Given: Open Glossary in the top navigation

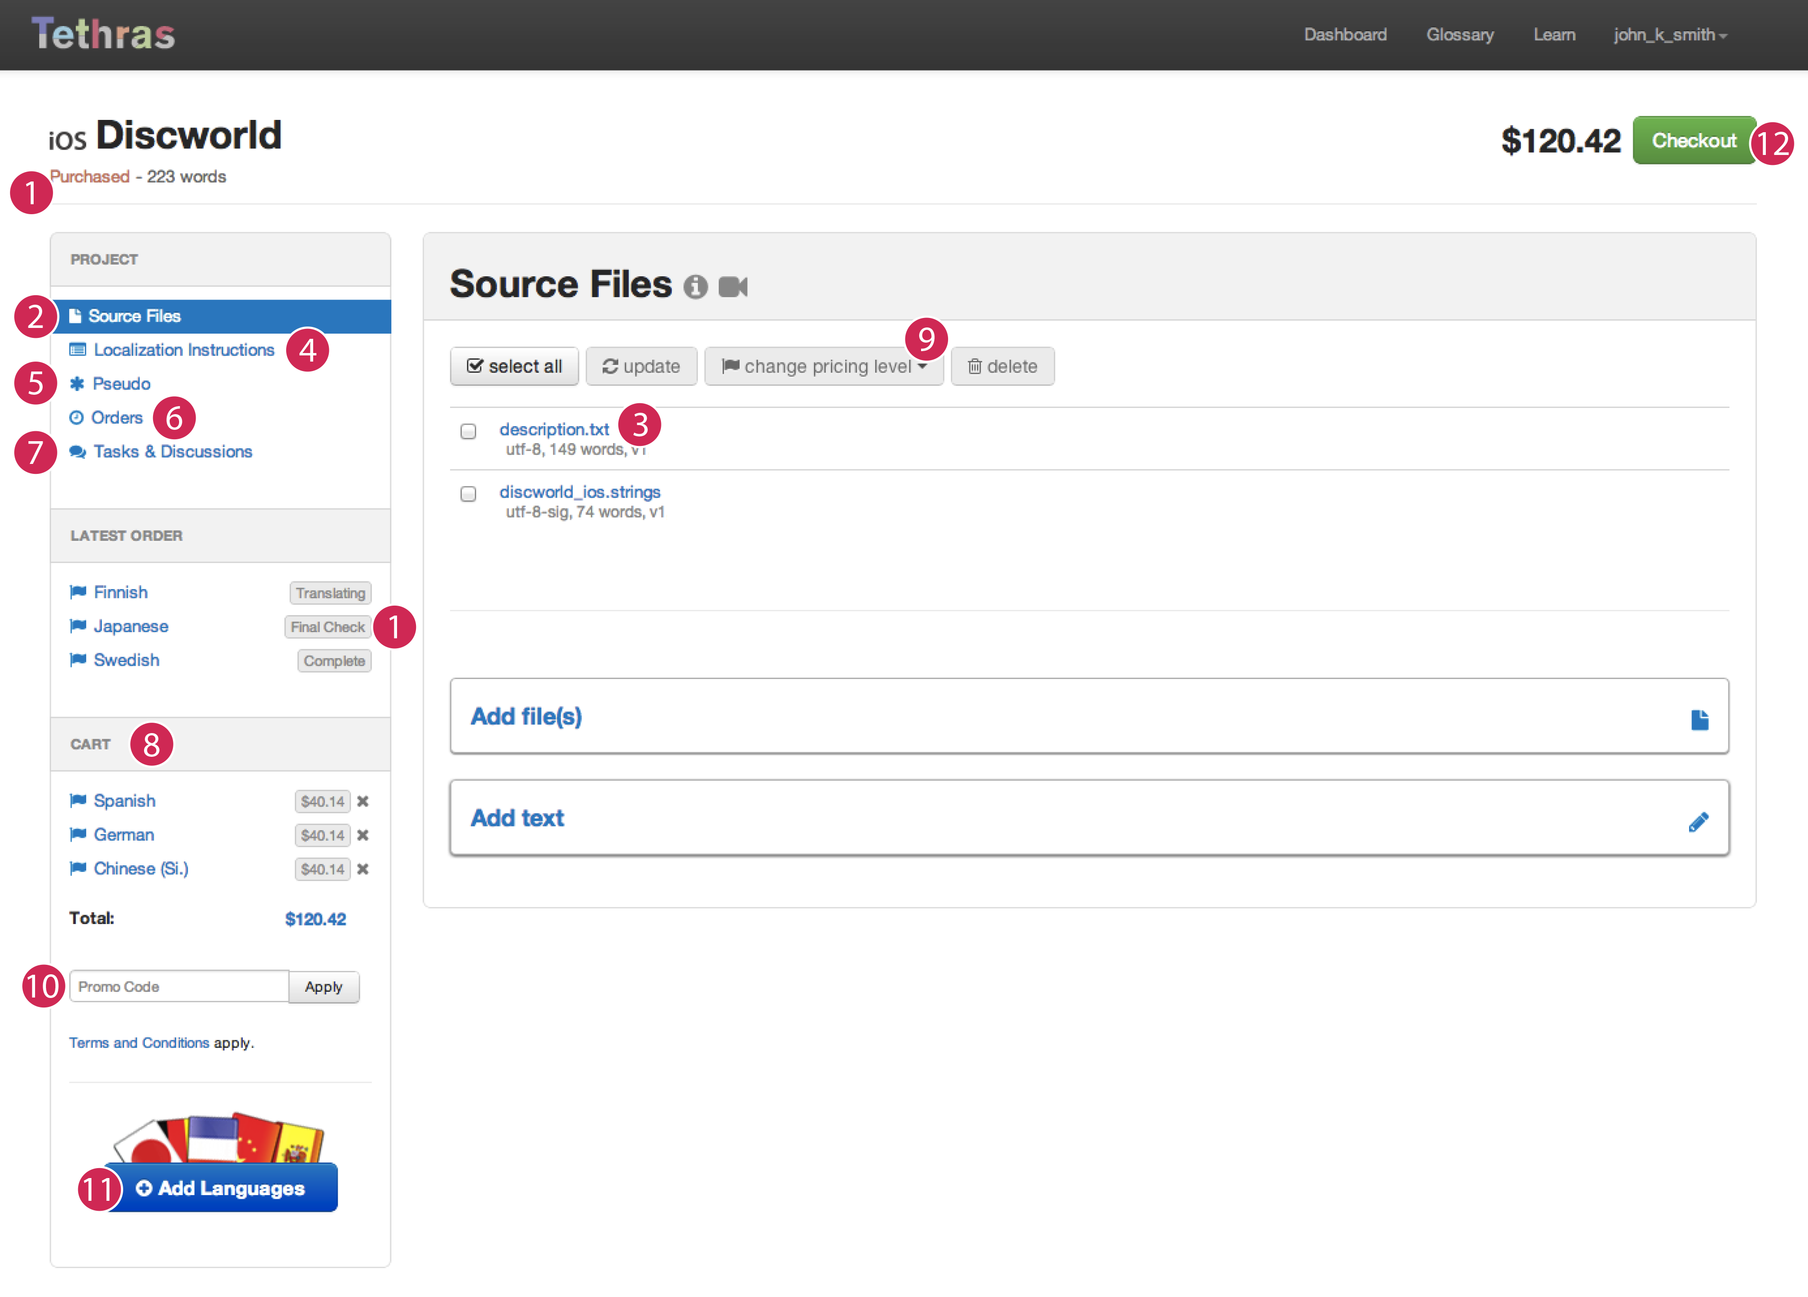Looking at the screenshot, I should click(1460, 35).
